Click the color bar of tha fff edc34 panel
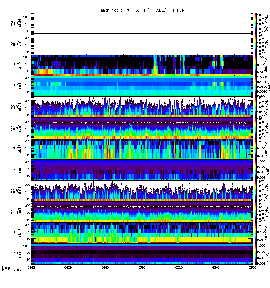 coord(256,23)
